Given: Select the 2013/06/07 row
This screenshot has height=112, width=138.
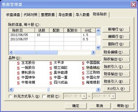Looking at the screenshot, I should coord(52,39).
